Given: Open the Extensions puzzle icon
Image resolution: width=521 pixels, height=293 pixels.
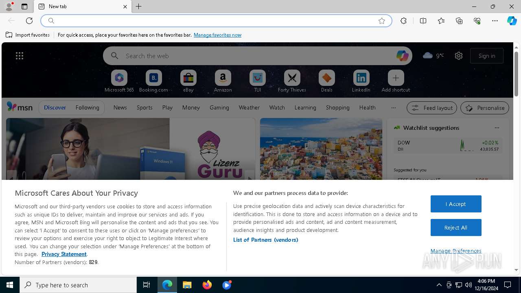Looking at the screenshot, I should click(x=403, y=21).
